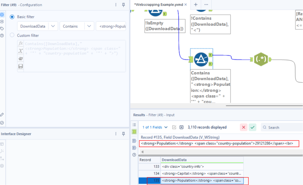Viewport: 303px width, 185px height.
Task: Open layout view icon in Interface Designer
Action: coord(2,144)
